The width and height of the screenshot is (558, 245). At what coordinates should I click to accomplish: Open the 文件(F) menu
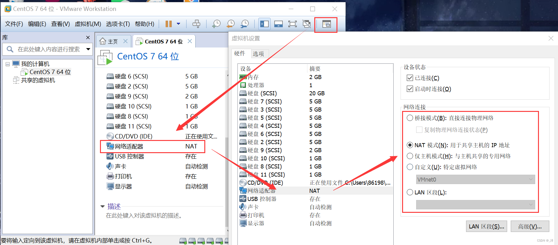[x=14, y=24]
